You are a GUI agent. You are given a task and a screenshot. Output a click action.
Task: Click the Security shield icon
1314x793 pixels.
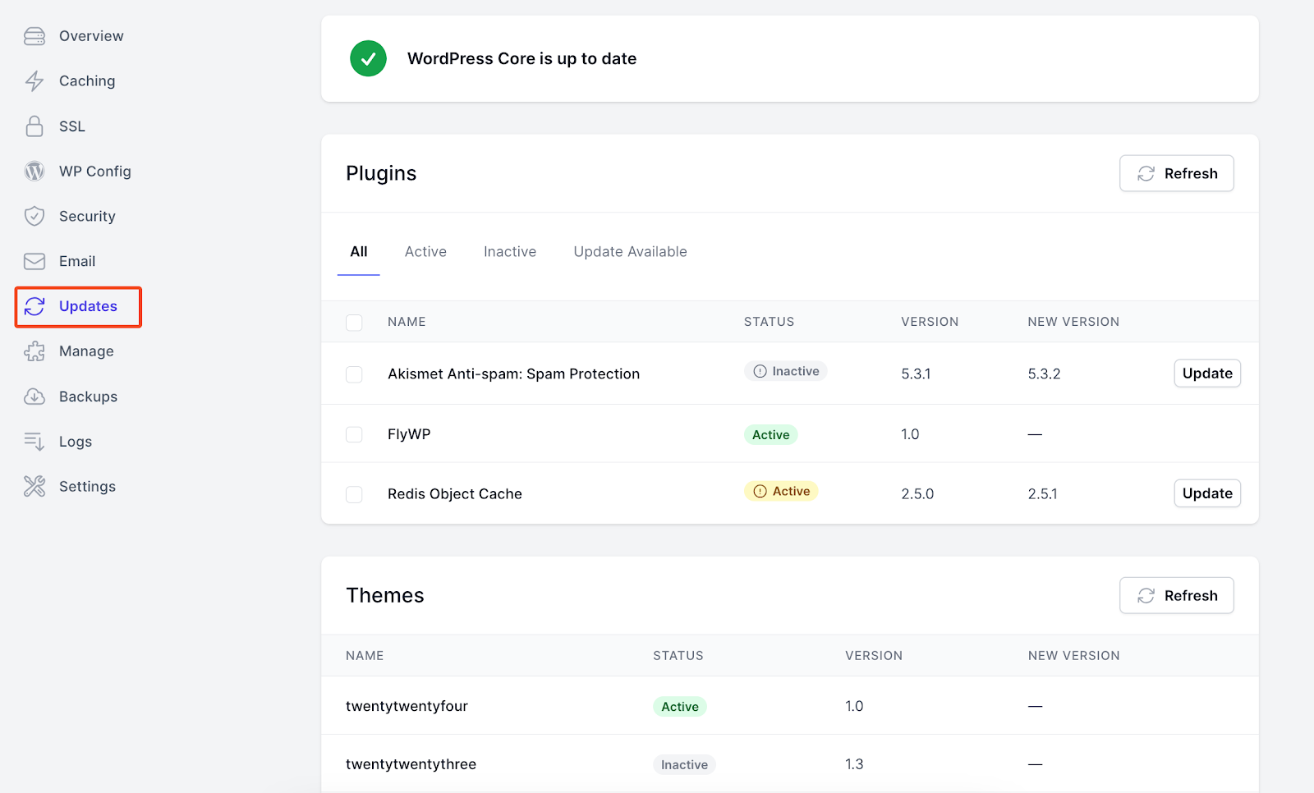(34, 216)
